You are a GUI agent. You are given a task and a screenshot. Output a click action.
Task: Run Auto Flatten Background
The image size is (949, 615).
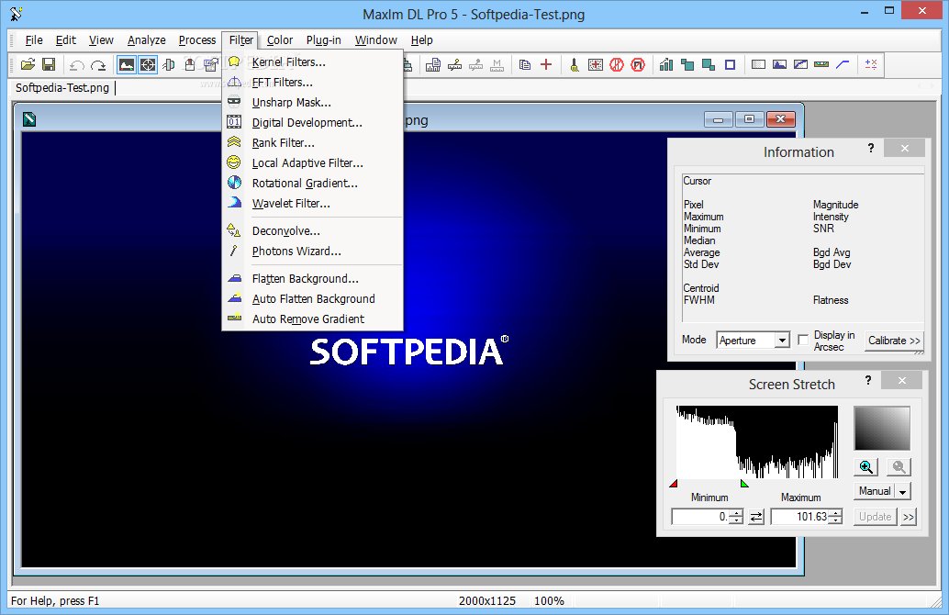[314, 299]
